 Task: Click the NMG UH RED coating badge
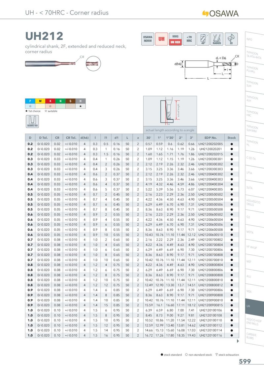175,39
